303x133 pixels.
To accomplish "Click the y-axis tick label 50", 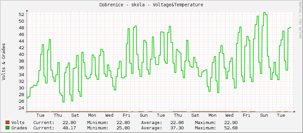I will [21, 21].
